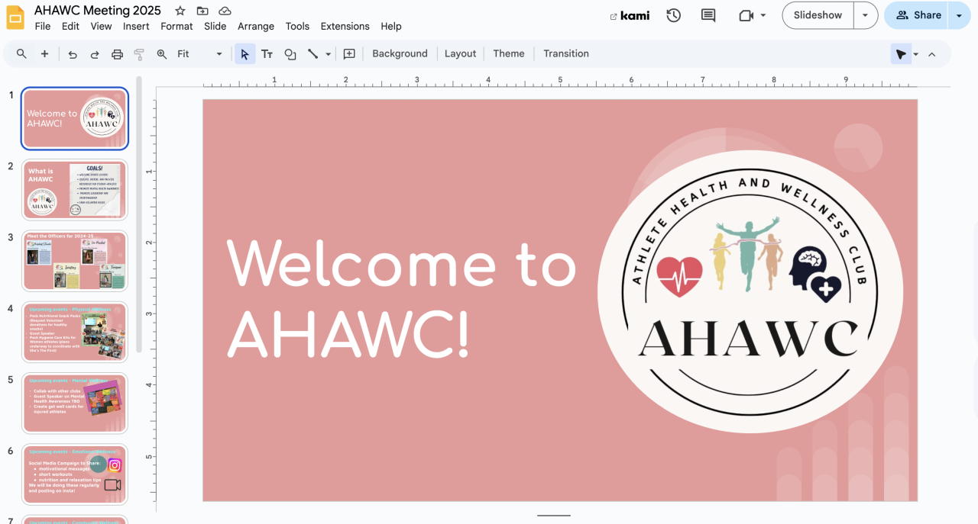The height and width of the screenshot is (524, 978).
Task: Open the comments history icon
Action: click(708, 15)
